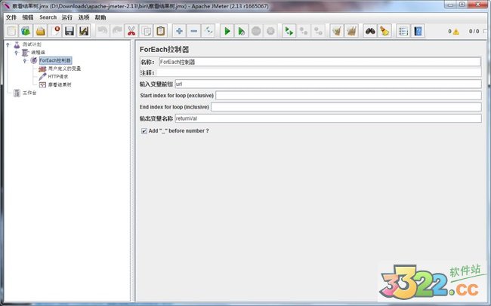Click the Remote Stop All icon

coord(304,31)
